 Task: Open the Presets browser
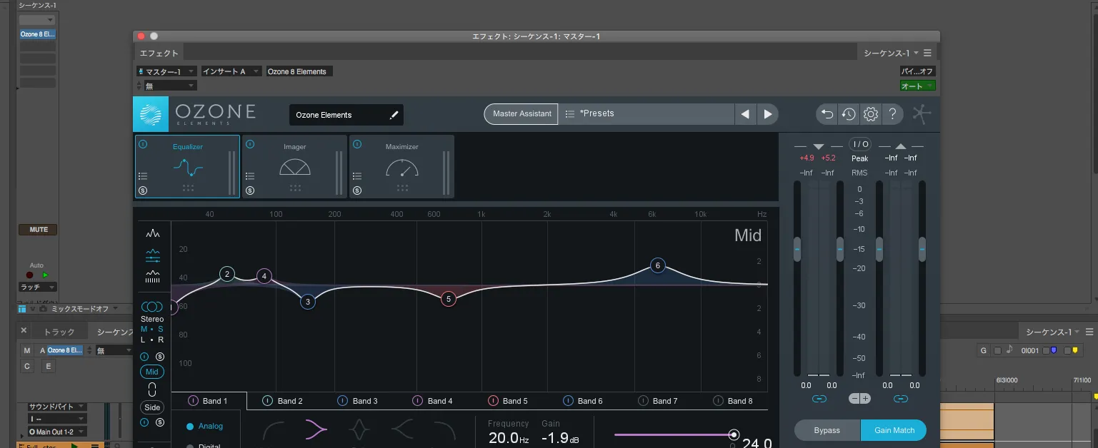coord(647,113)
